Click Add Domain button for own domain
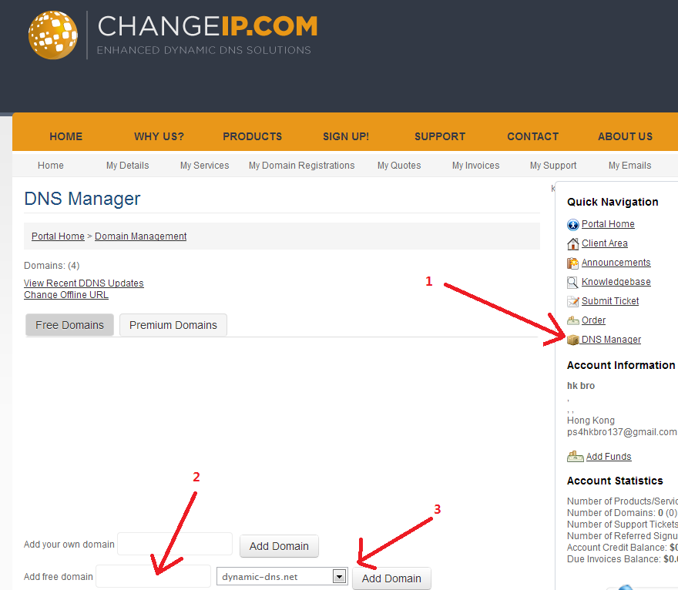Screen dimensions: 678x590 [279, 546]
